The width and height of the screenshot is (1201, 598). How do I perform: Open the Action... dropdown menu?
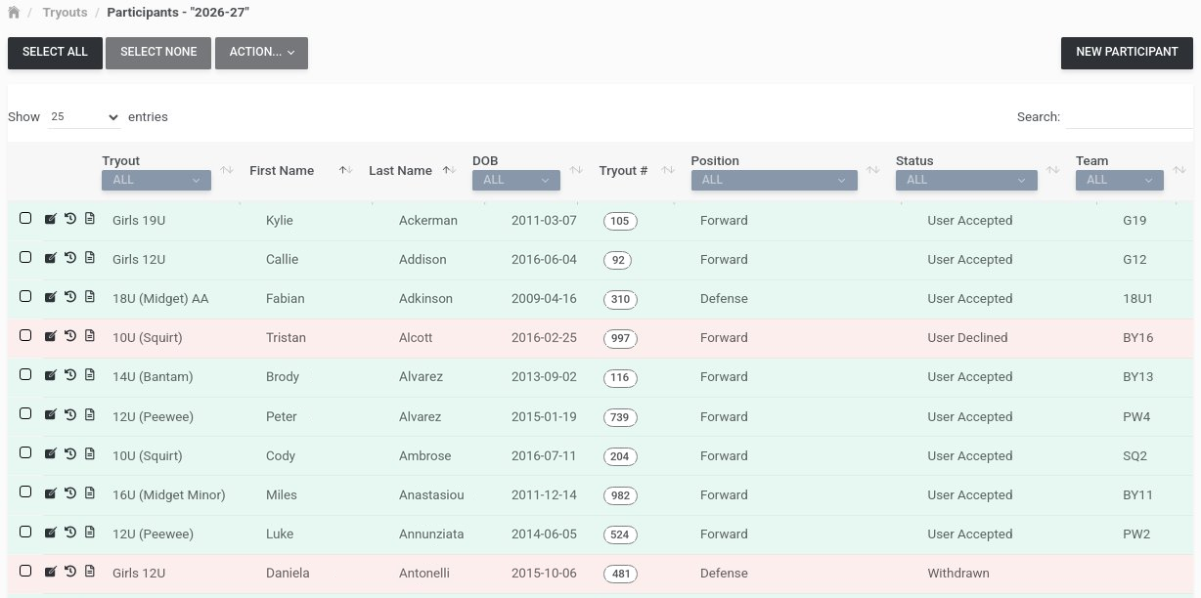click(261, 53)
